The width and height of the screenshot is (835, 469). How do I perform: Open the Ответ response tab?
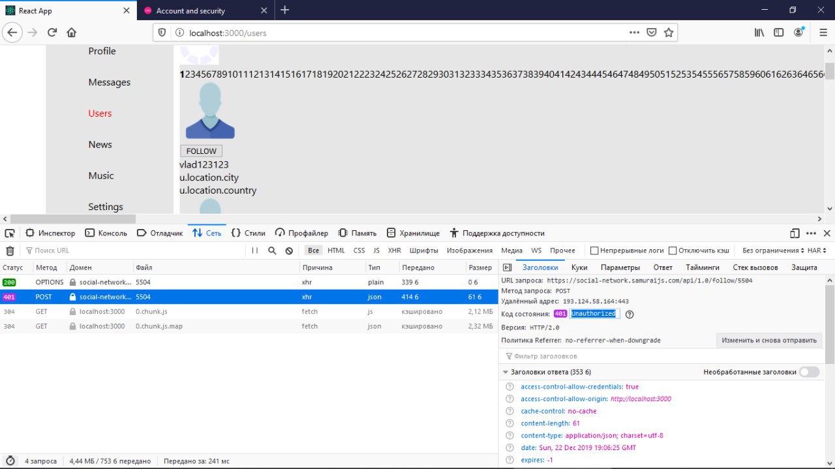663,267
